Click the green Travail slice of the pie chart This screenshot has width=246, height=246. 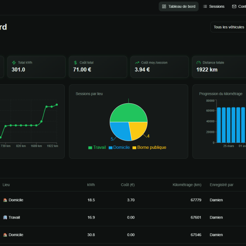pyautogui.click(x=128, y=112)
